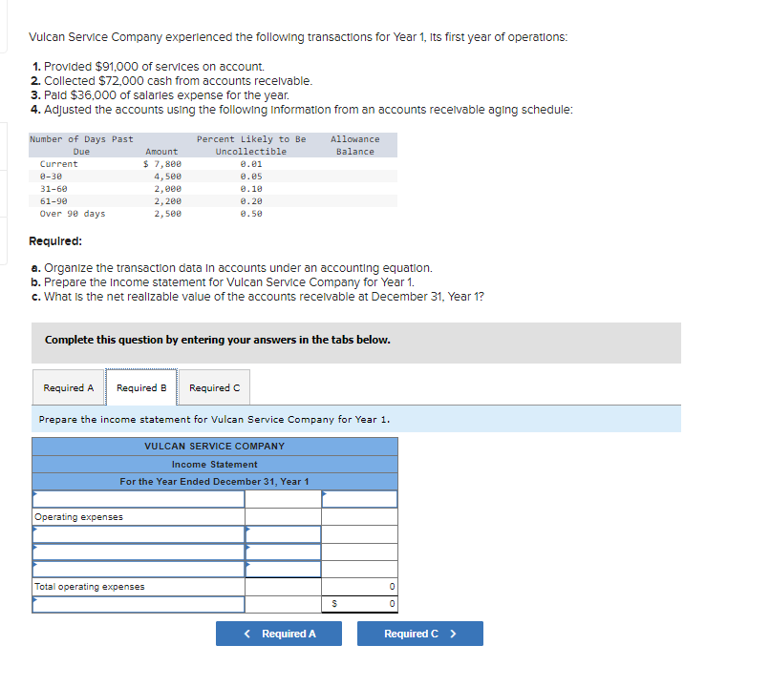
Task: Click the Income Statement header row
Action: (x=214, y=464)
